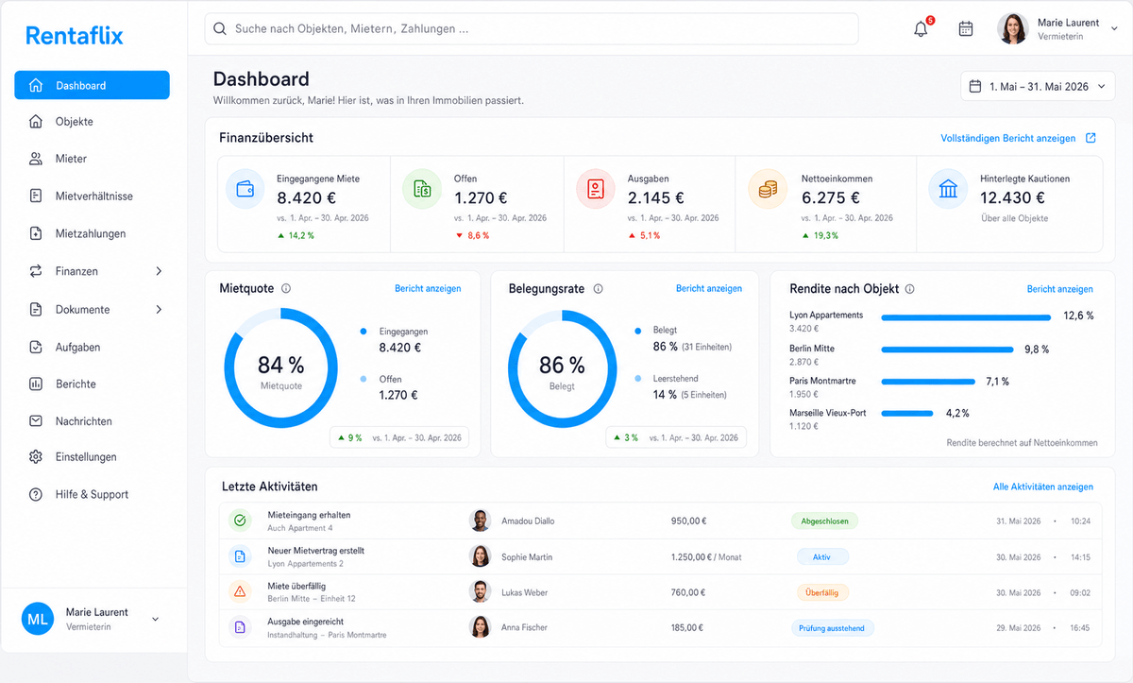The image size is (1133, 683).
Task: Click Alle Aktivitäten anzeigen link
Action: (1042, 487)
